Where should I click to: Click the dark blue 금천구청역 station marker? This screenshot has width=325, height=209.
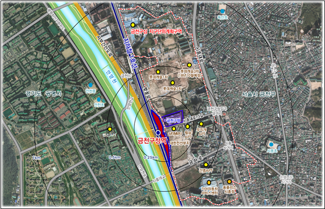158,133
